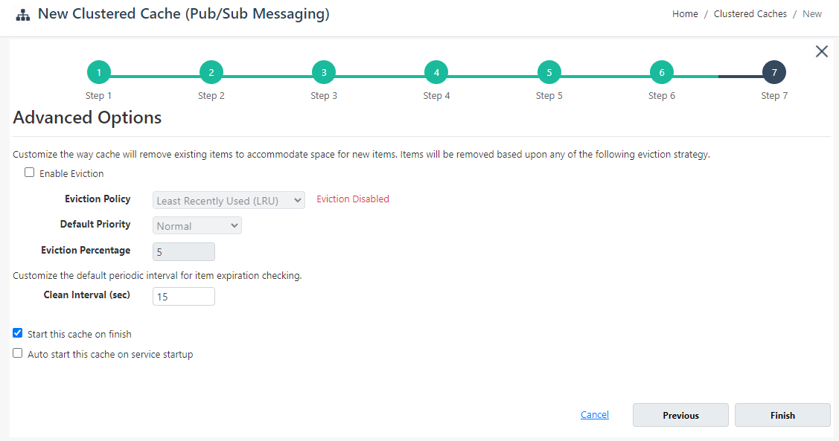The width and height of the screenshot is (839, 441).
Task: Enable Auto start cache on service startup
Action: [x=18, y=353]
